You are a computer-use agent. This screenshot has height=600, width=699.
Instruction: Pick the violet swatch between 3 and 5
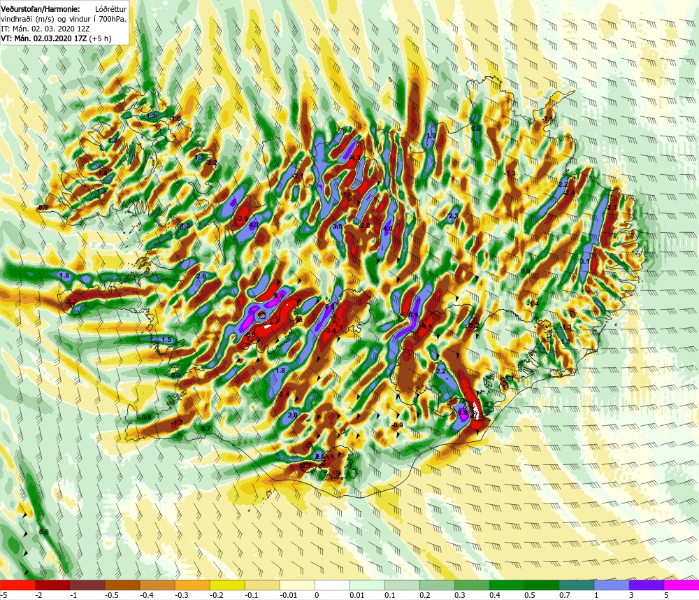(647, 585)
